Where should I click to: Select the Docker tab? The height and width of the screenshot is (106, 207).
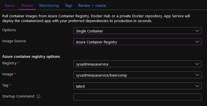click(27, 5)
